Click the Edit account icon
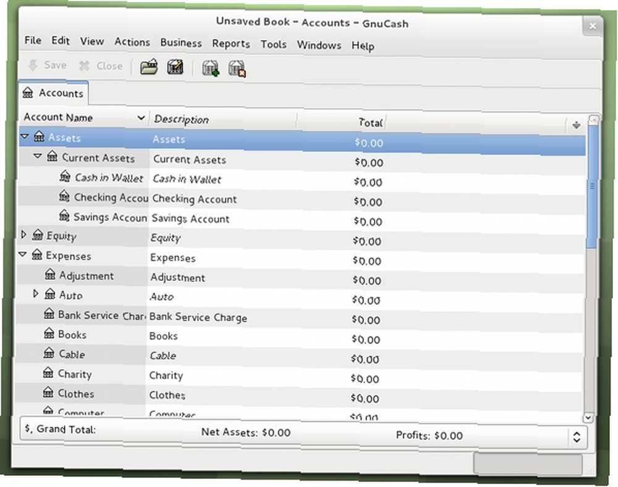Viewport: 618px width, 487px height. pyautogui.click(x=175, y=67)
